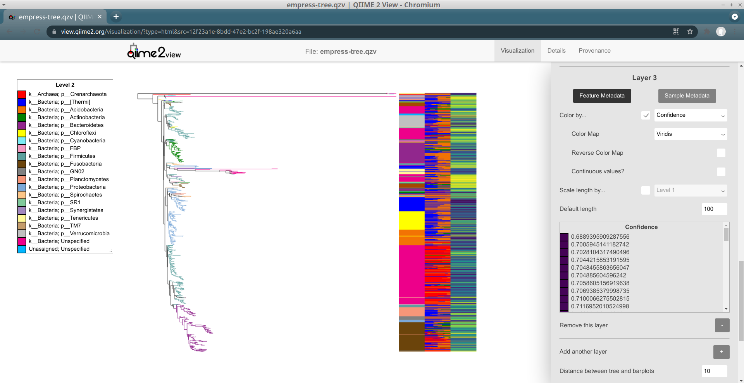Open the Confidence color-by dropdown
The image size is (744, 383).
click(x=691, y=115)
